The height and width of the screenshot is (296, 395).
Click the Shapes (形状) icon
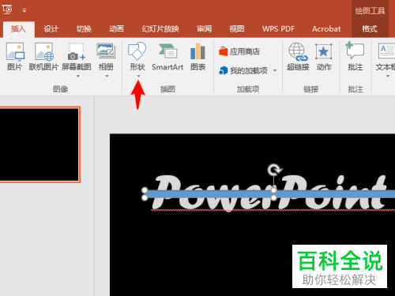tap(137, 51)
